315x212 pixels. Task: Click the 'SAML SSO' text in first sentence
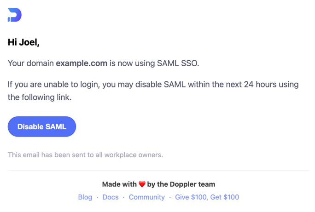tap(178, 63)
